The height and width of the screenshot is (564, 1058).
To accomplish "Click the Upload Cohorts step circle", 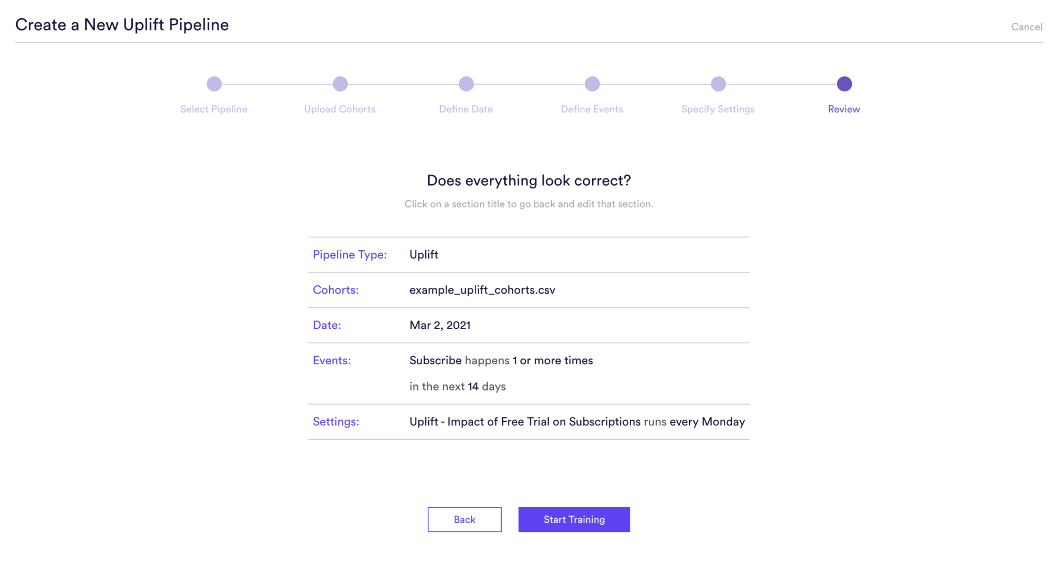I will click(340, 84).
